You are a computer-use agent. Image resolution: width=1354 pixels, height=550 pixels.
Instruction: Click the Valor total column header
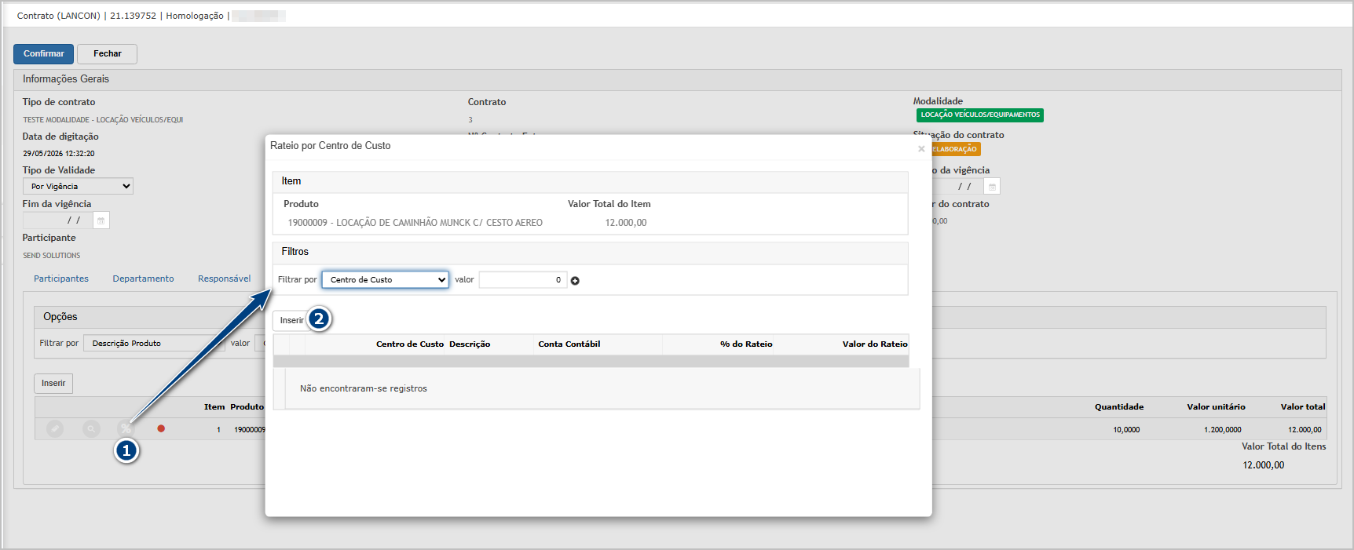[1303, 406]
